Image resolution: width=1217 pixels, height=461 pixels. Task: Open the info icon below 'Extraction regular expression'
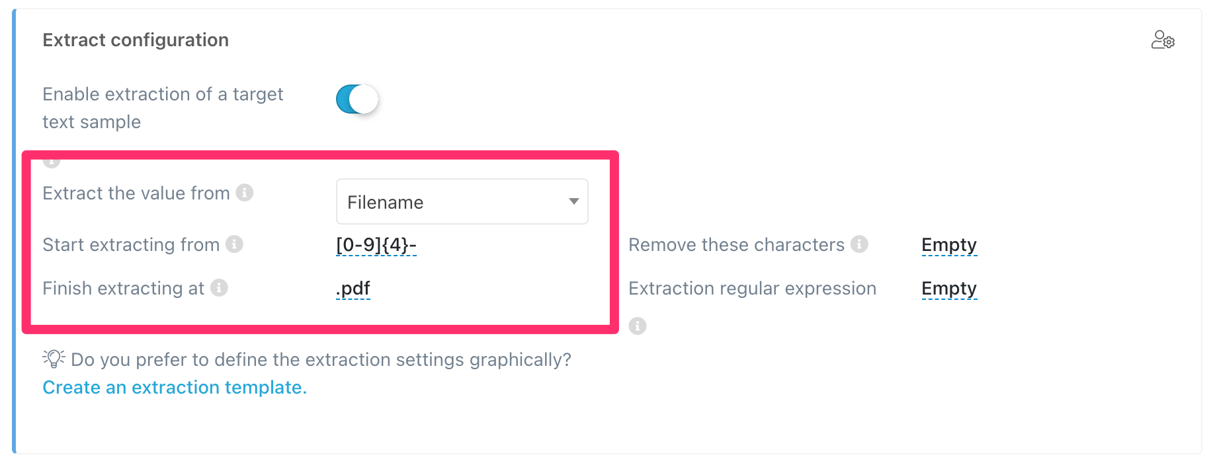pyautogui.click(x=637, y=326)
